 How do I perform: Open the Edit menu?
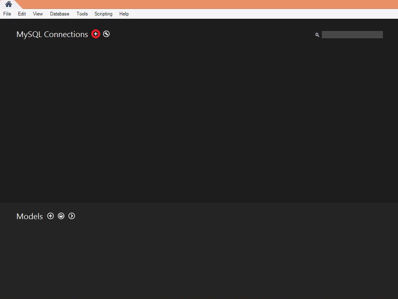pos(22,14)
